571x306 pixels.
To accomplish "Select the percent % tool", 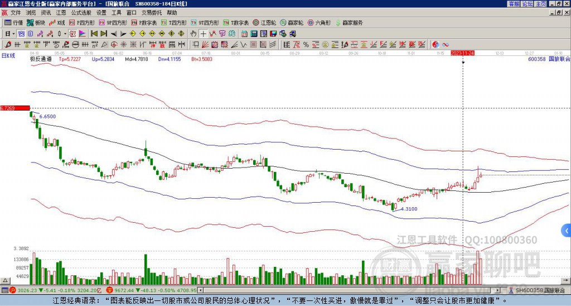I will point(306,45).
